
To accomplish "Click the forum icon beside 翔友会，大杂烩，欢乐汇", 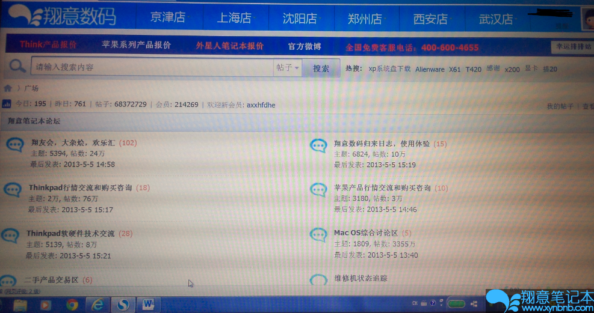I will [x=15, y=144].
